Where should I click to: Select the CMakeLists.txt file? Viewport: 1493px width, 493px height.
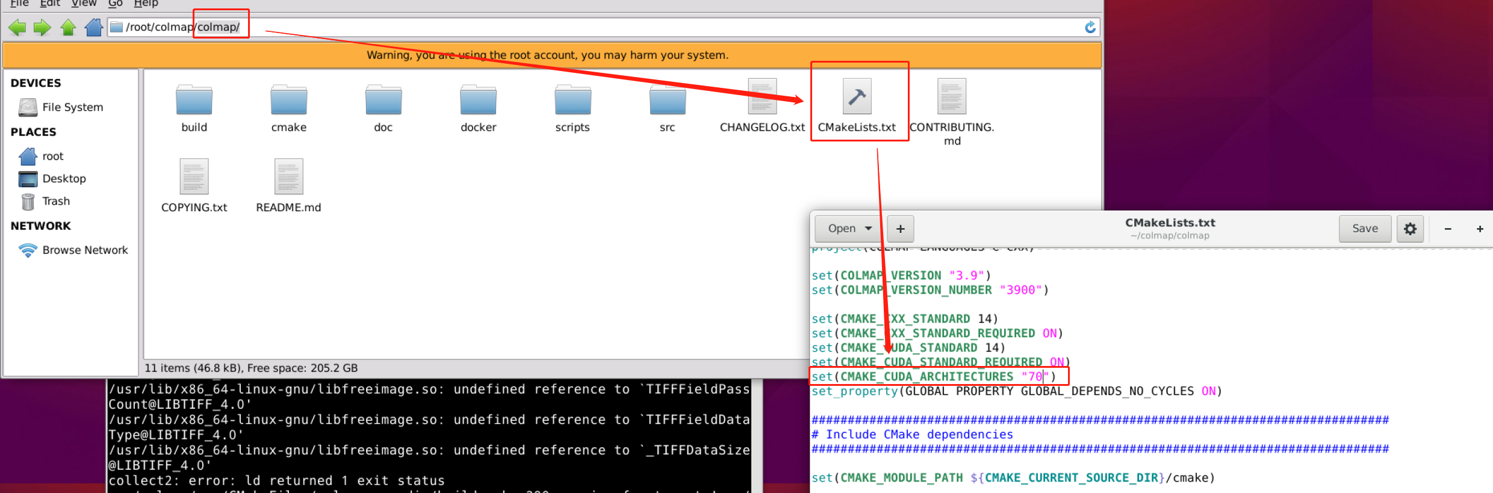coord(857,106)
